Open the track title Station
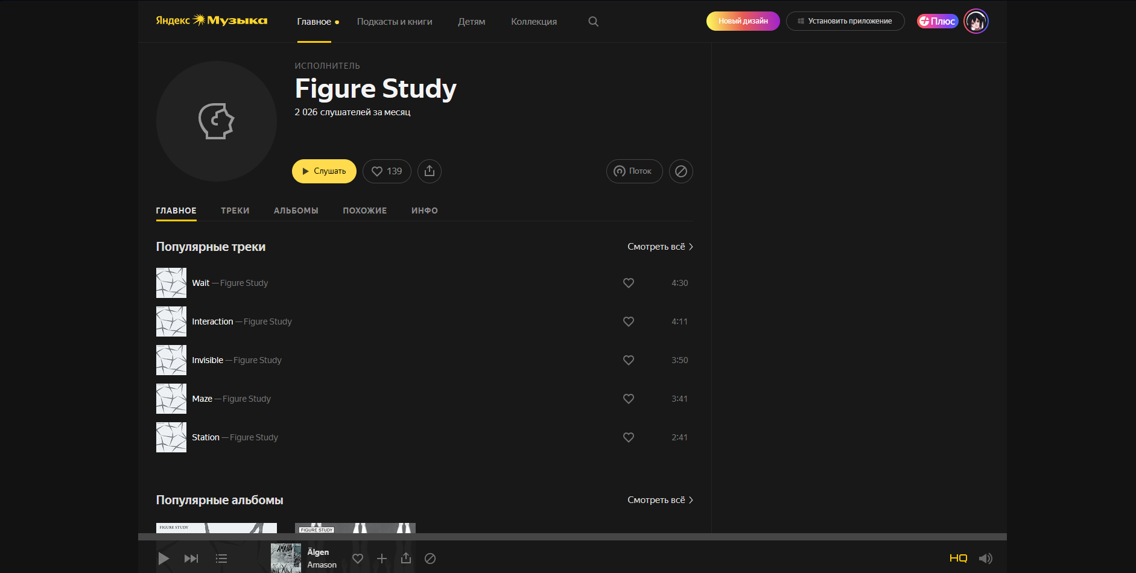Image resolution: width=1136 pixels, height=573 pixels. click(x=206, y=437)
